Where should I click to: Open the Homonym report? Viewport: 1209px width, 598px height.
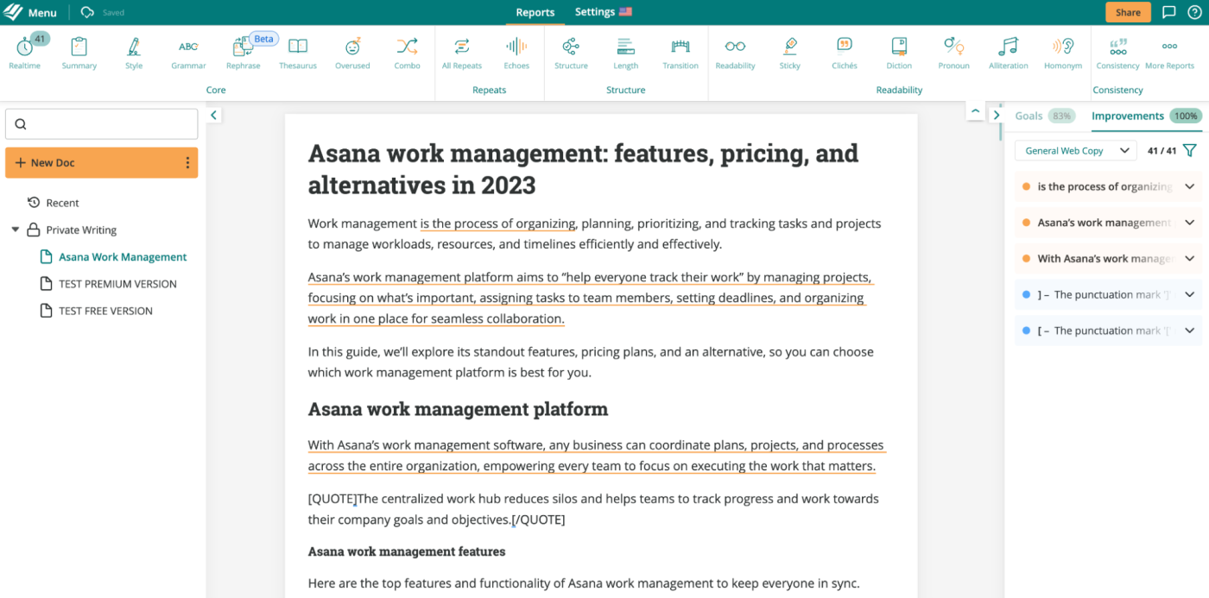click(x=1062, y=52)
